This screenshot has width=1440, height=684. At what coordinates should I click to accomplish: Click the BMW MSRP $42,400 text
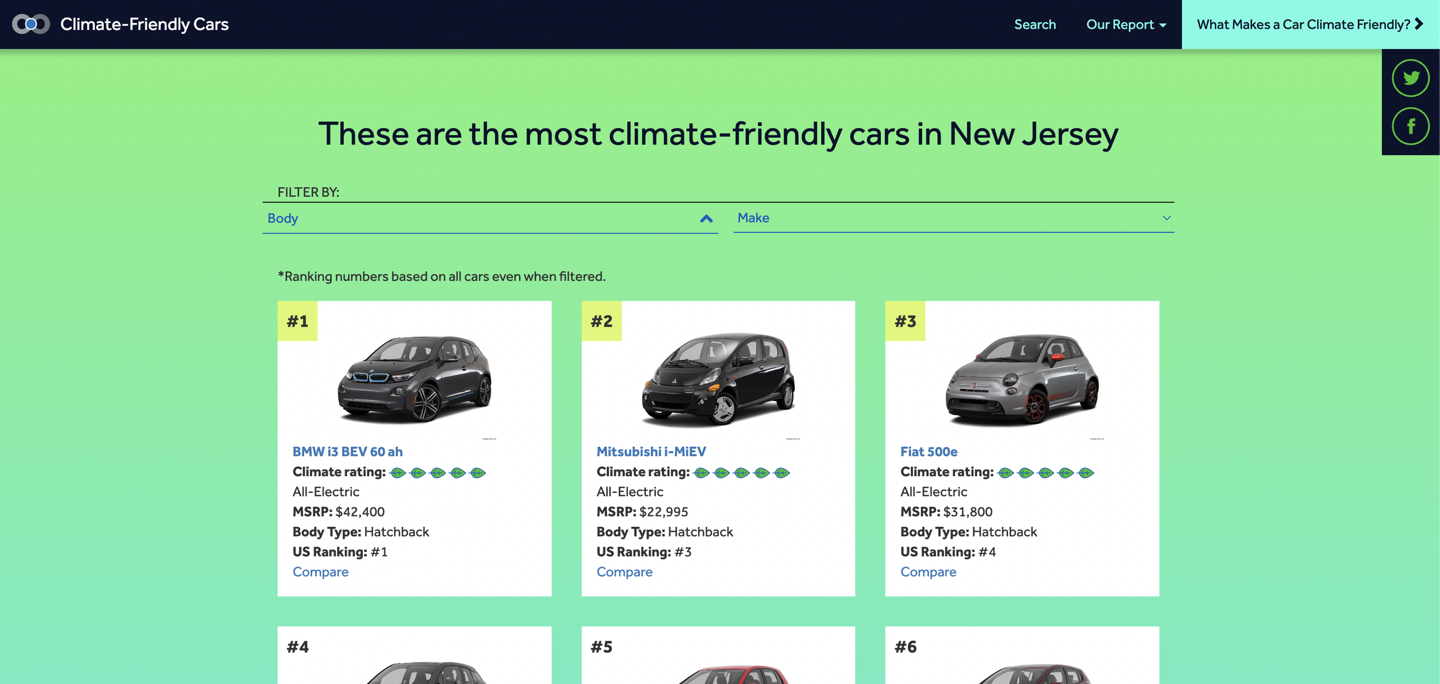(x=339, y=512)
